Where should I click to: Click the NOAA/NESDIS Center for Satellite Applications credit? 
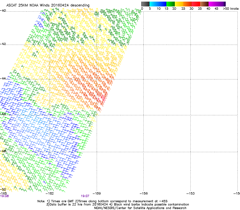[140, 208]
